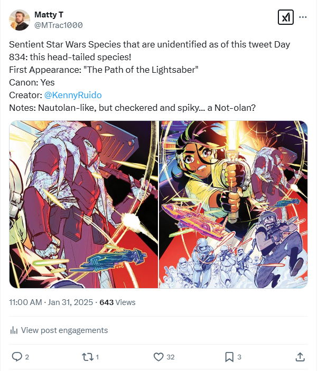318x371 pixels.
Task: Open the Grok explain-post icon
Action: pos(285,17)
